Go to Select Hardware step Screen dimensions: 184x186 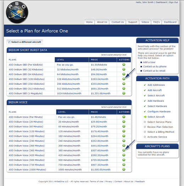coord(157,106)
